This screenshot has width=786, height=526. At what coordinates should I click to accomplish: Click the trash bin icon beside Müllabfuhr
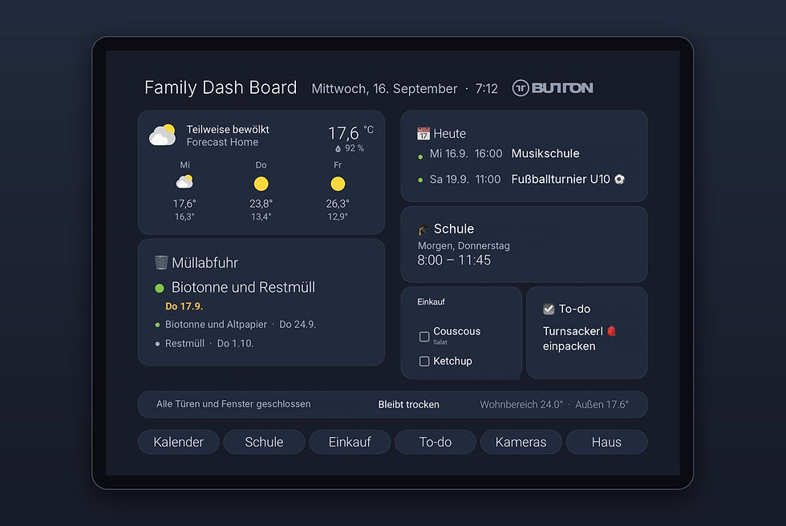(161, 262)
